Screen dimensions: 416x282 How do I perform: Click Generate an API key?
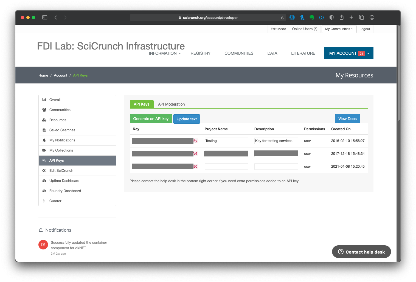point(151,119)
